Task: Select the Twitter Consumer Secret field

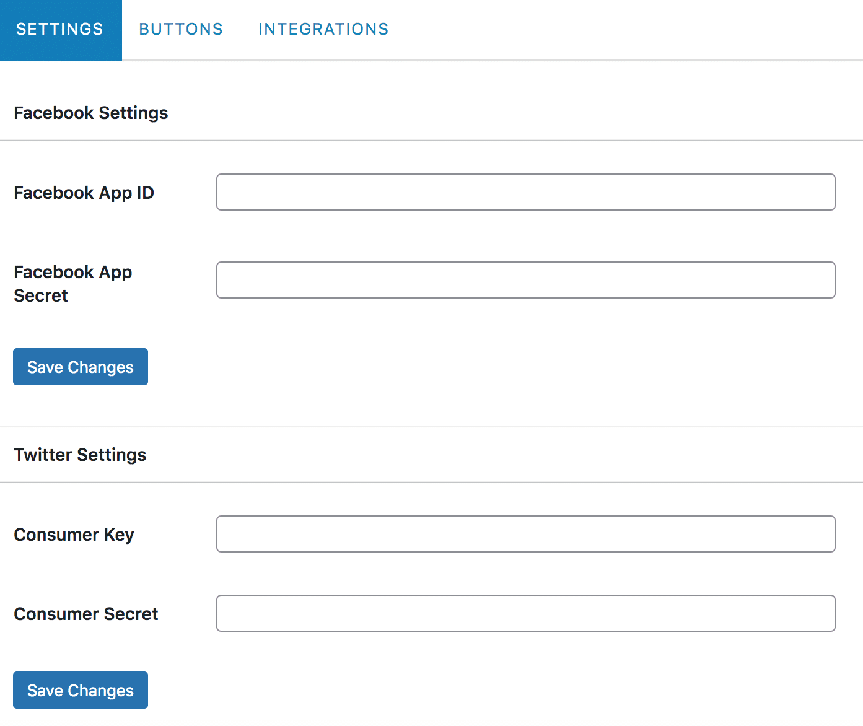Action: click(525, 613)
